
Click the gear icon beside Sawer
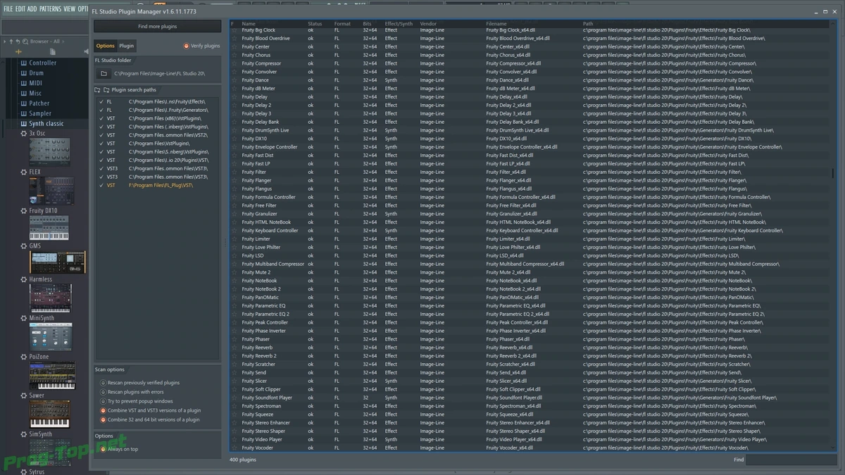pyautogui.click(x=24, y=395)
